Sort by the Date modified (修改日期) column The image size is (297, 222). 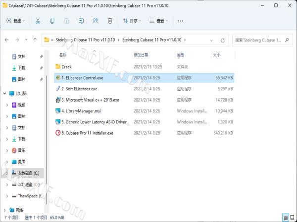click(x=141, y=55)
